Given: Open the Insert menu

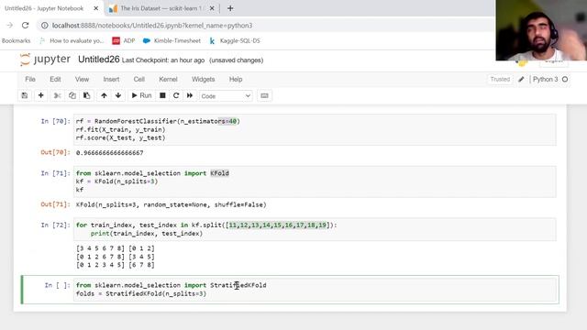Looking at the screenshot, I should pyautogui.click(x=111, y=80).
